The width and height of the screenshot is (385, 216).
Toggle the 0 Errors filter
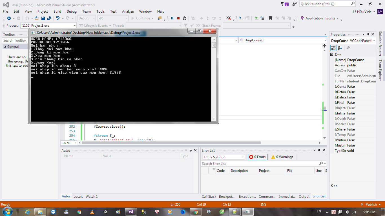point(258,157)
